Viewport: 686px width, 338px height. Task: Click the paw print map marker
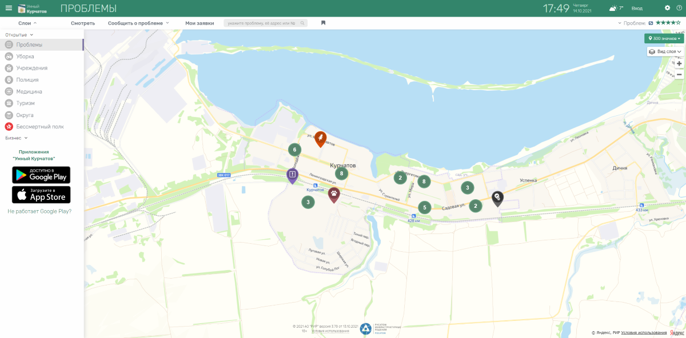pos(334,194)
